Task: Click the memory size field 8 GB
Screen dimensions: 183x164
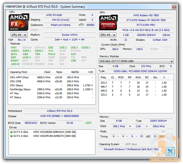Action: 119,121
